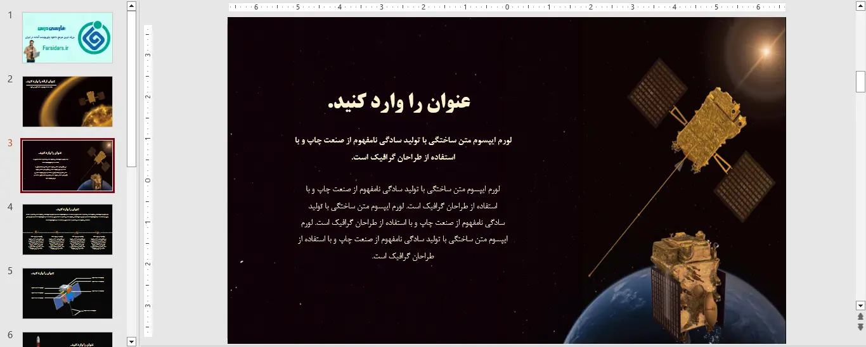866x347 pixels.
Task: Click the slide editor scrollbar up arrow
Action: click(x=860, y=6)
